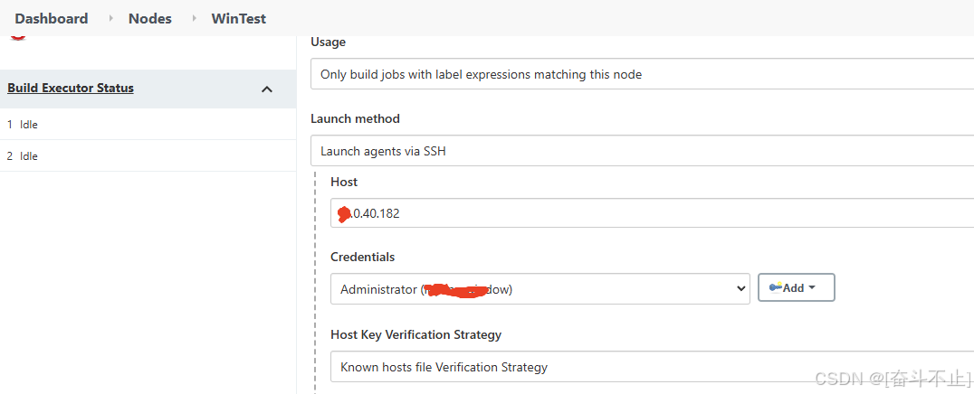Select the WinTest breadcrumb item
The image size is (974, 394).
coord(239,19)
